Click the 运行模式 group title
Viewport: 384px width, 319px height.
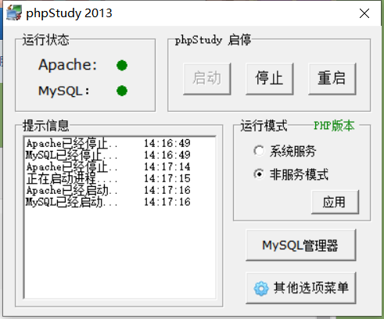click(264, 126)
